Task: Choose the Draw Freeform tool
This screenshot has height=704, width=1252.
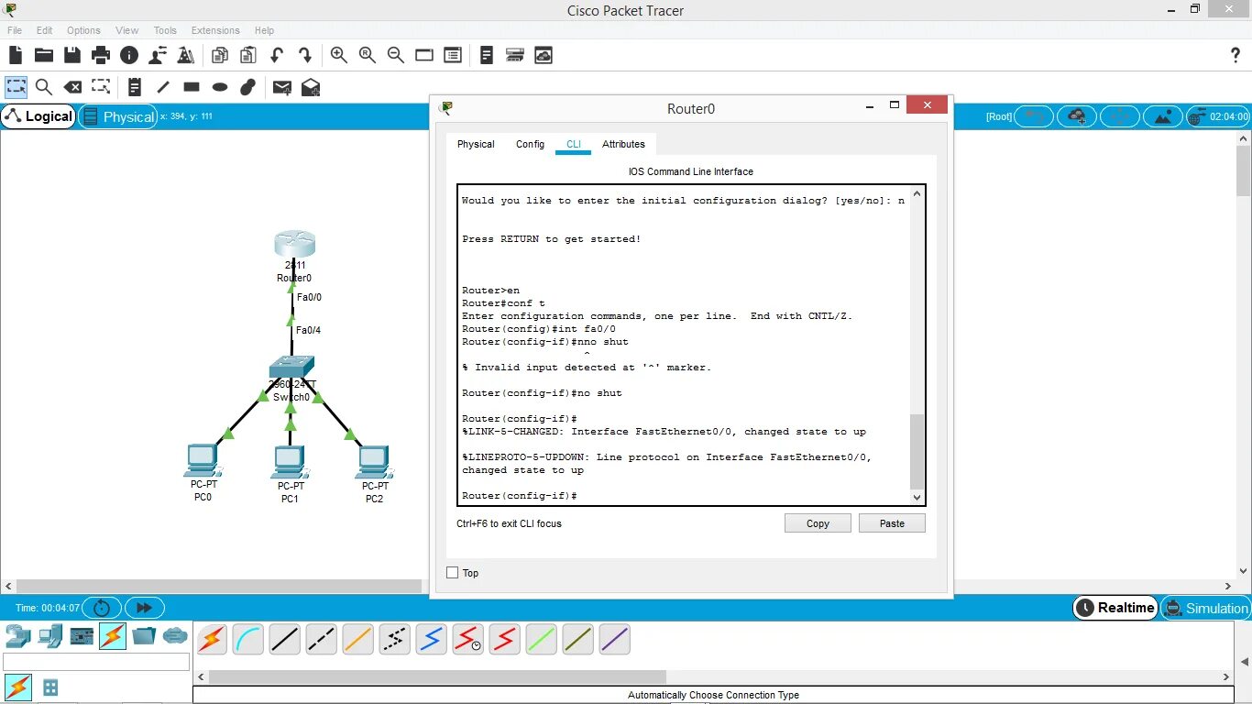Action: [247, 87]
